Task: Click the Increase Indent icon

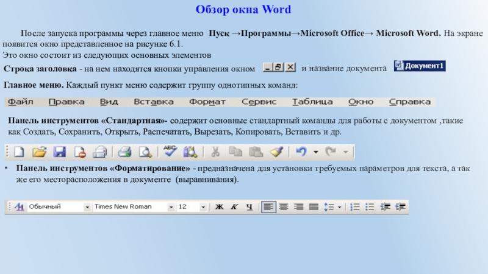Action: click(400, 207)
